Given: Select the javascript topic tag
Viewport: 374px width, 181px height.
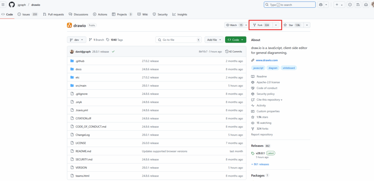Looking at the screenshot, I should point(259,68).
